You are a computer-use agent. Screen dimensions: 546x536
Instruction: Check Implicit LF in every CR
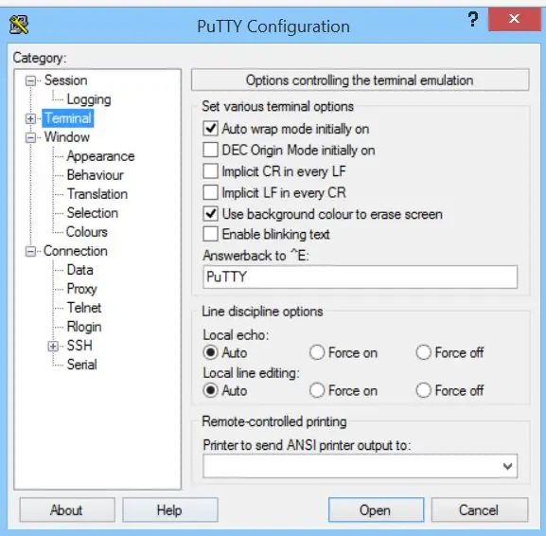(211, 192)
